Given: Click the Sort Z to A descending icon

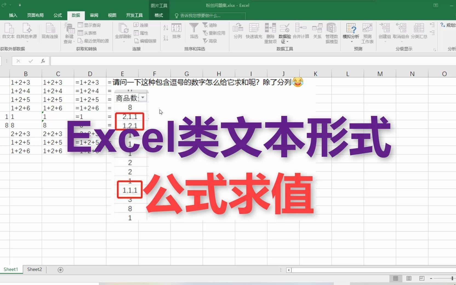Looking at the screenshot, I should pyautogui.click(x=166, y=38).
